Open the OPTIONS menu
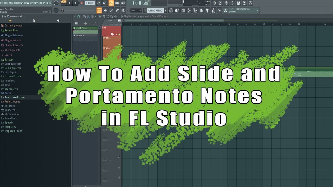Screen dimensions: 333x187 tap(34, 3)
